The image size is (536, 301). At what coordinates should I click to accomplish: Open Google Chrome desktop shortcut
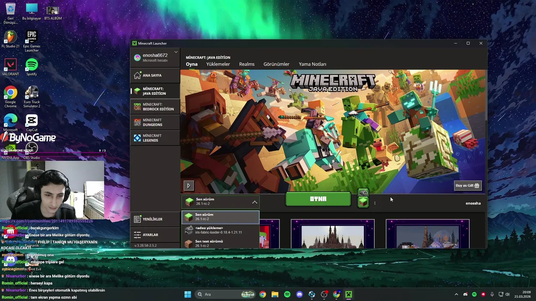click(x=10, y=97)
